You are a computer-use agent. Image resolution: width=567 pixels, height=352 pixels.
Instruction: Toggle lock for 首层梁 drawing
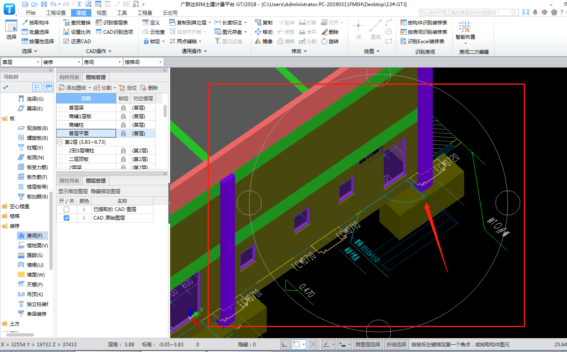pos(123,108)
